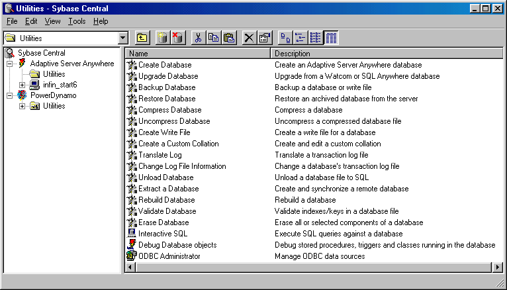The height and width of the screenshot is (290, 507).
Task: Open the Help menu
Action: pos(101,21)
